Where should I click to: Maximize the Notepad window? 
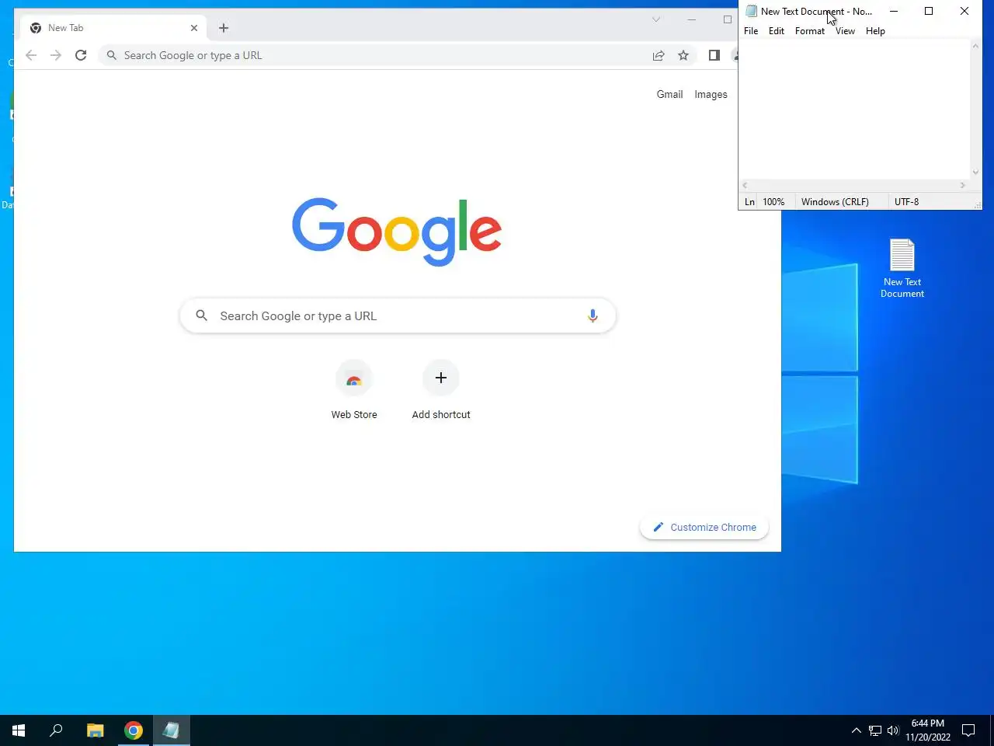pyautogui.click(x=929, y=11)
